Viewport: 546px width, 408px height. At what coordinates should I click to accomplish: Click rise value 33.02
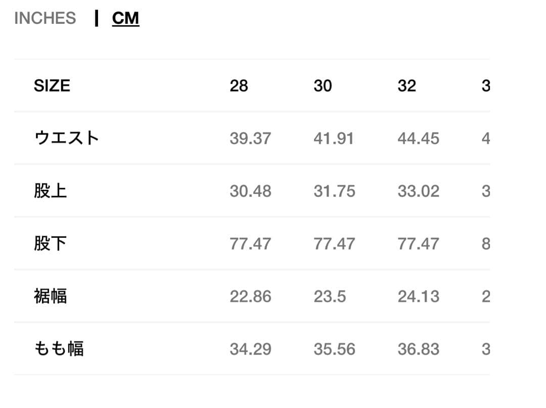418,191
